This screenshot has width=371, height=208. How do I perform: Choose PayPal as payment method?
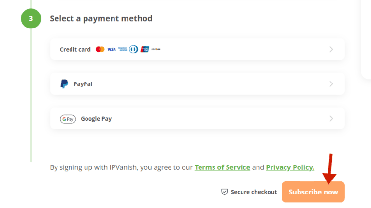point(83,84)
